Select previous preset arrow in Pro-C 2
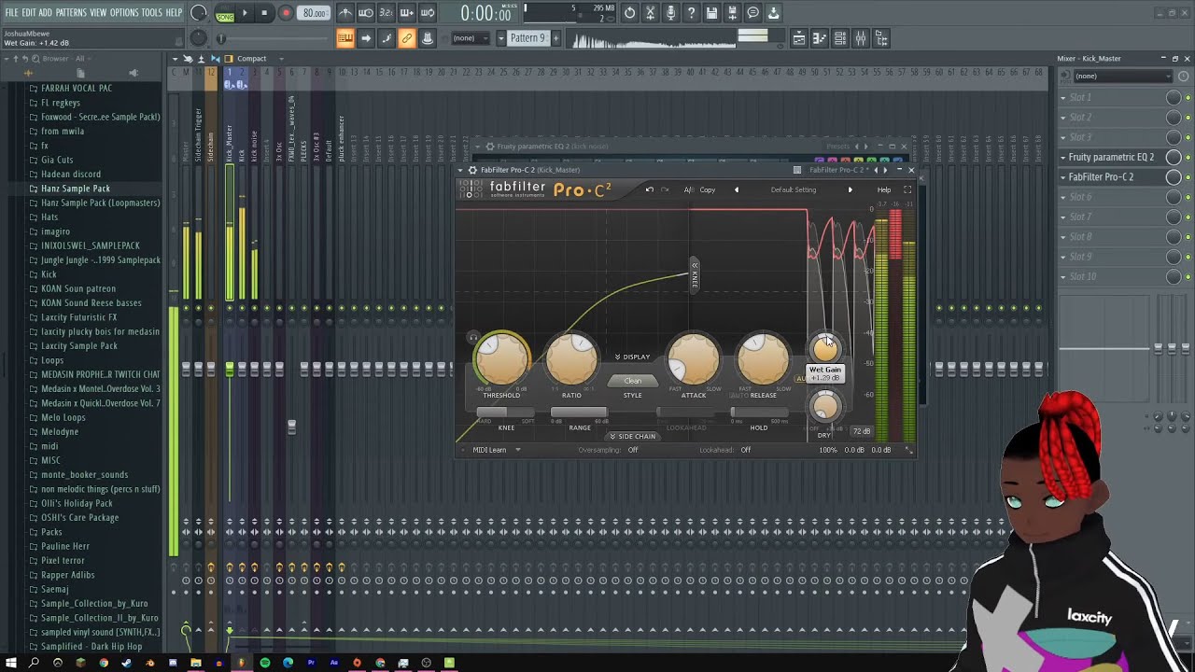1195x672 pixels. click(736, 190)
